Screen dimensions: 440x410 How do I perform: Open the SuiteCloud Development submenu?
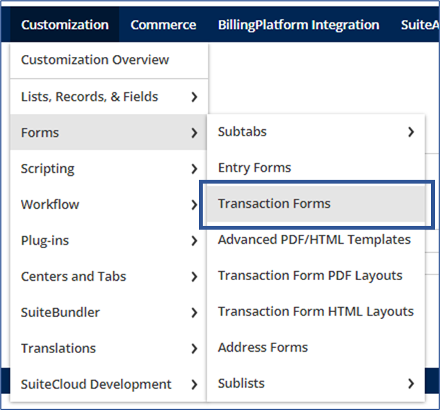click(x=109, y=384)
